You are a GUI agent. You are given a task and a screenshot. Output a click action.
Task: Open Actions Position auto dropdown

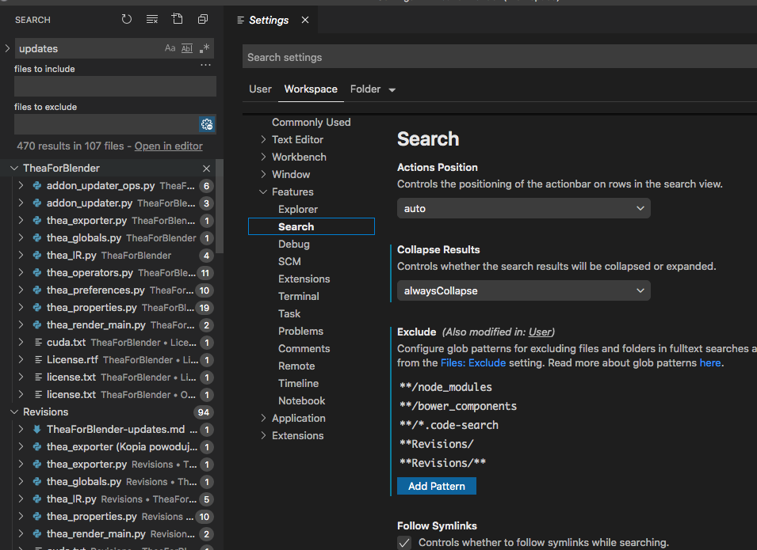(524, 208)
